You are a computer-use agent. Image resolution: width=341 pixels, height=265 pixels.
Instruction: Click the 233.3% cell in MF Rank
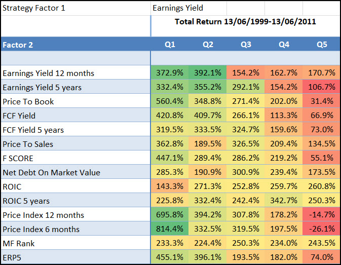click(170, 243)
